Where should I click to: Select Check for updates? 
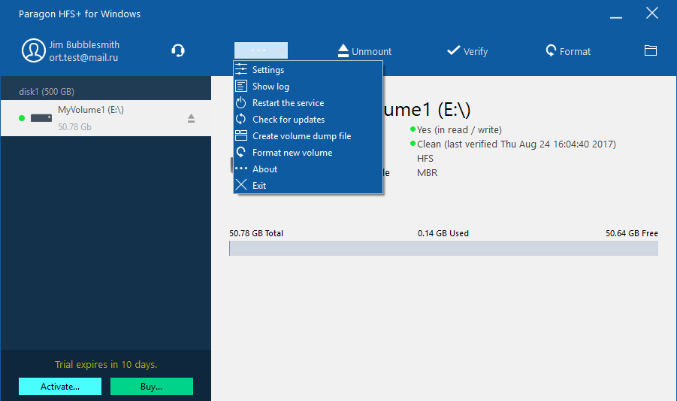288,120
